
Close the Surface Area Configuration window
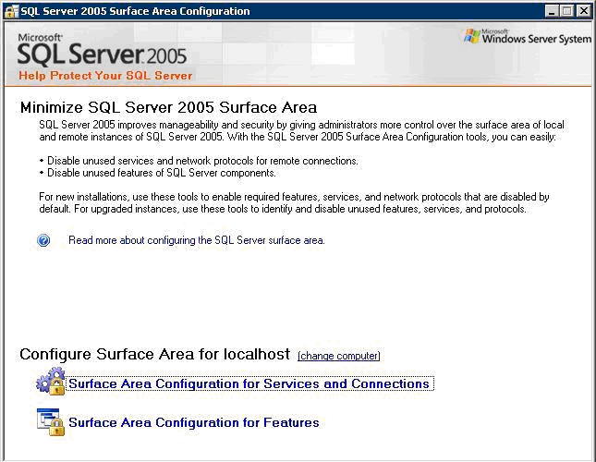[583, 11]
